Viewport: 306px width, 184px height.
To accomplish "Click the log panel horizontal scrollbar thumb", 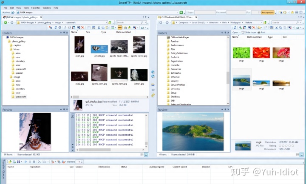I will pos(95,150).
